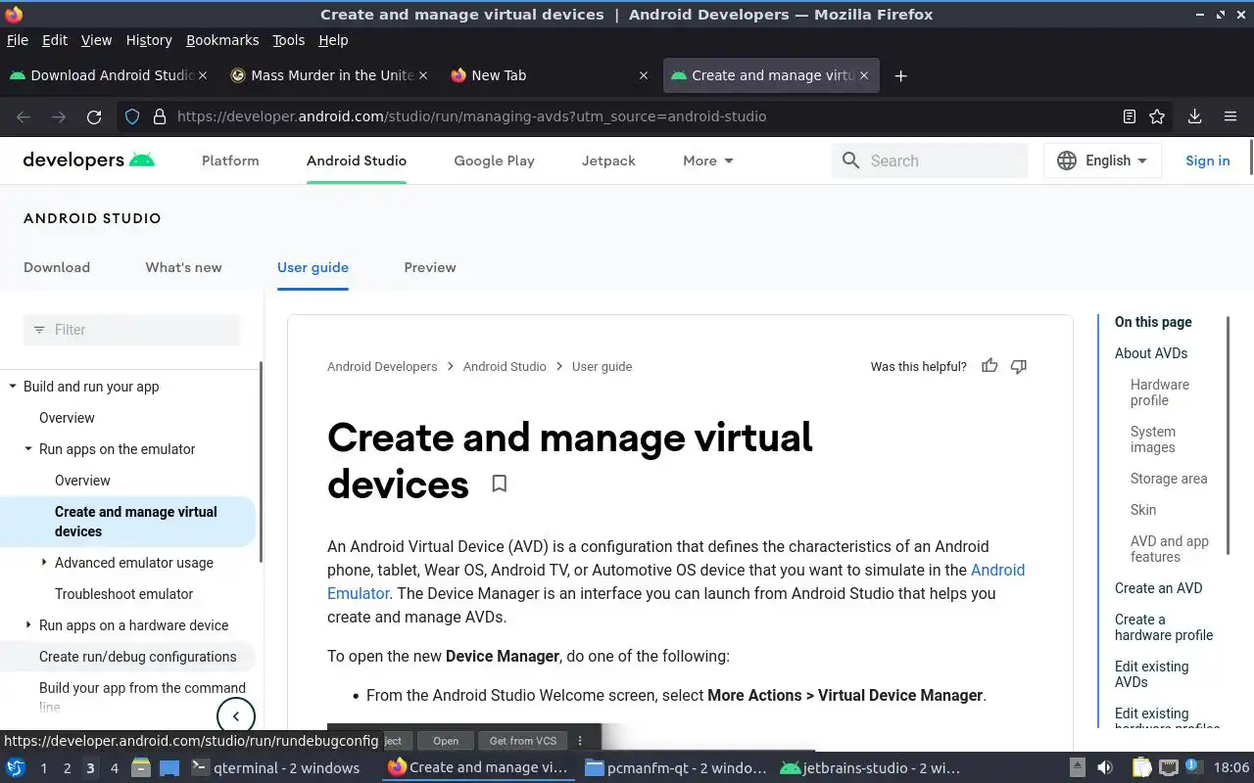Viewport: 1254px width, 783px height.
Task: Show site security padlock info
Action: tap(160, 116)
